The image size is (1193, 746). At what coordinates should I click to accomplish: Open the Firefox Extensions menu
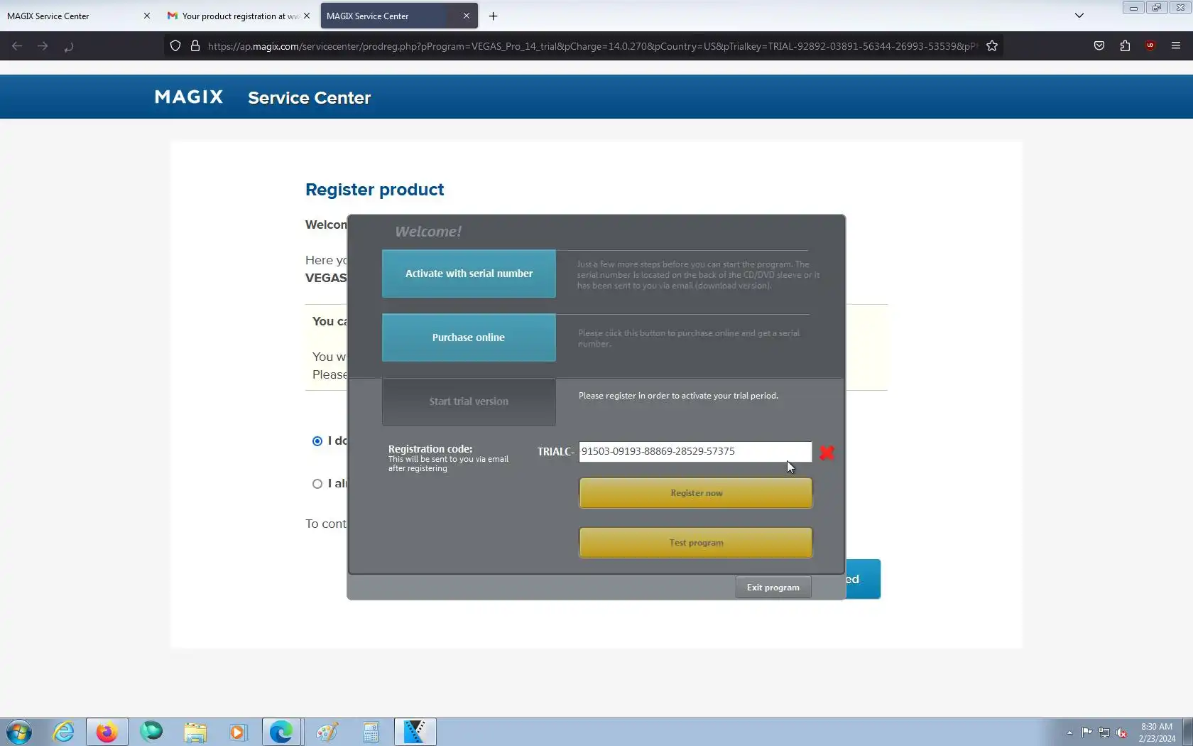click(x=1125, y=46)
